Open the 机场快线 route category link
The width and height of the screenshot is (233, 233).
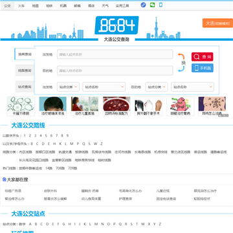[x=161, y=152]
